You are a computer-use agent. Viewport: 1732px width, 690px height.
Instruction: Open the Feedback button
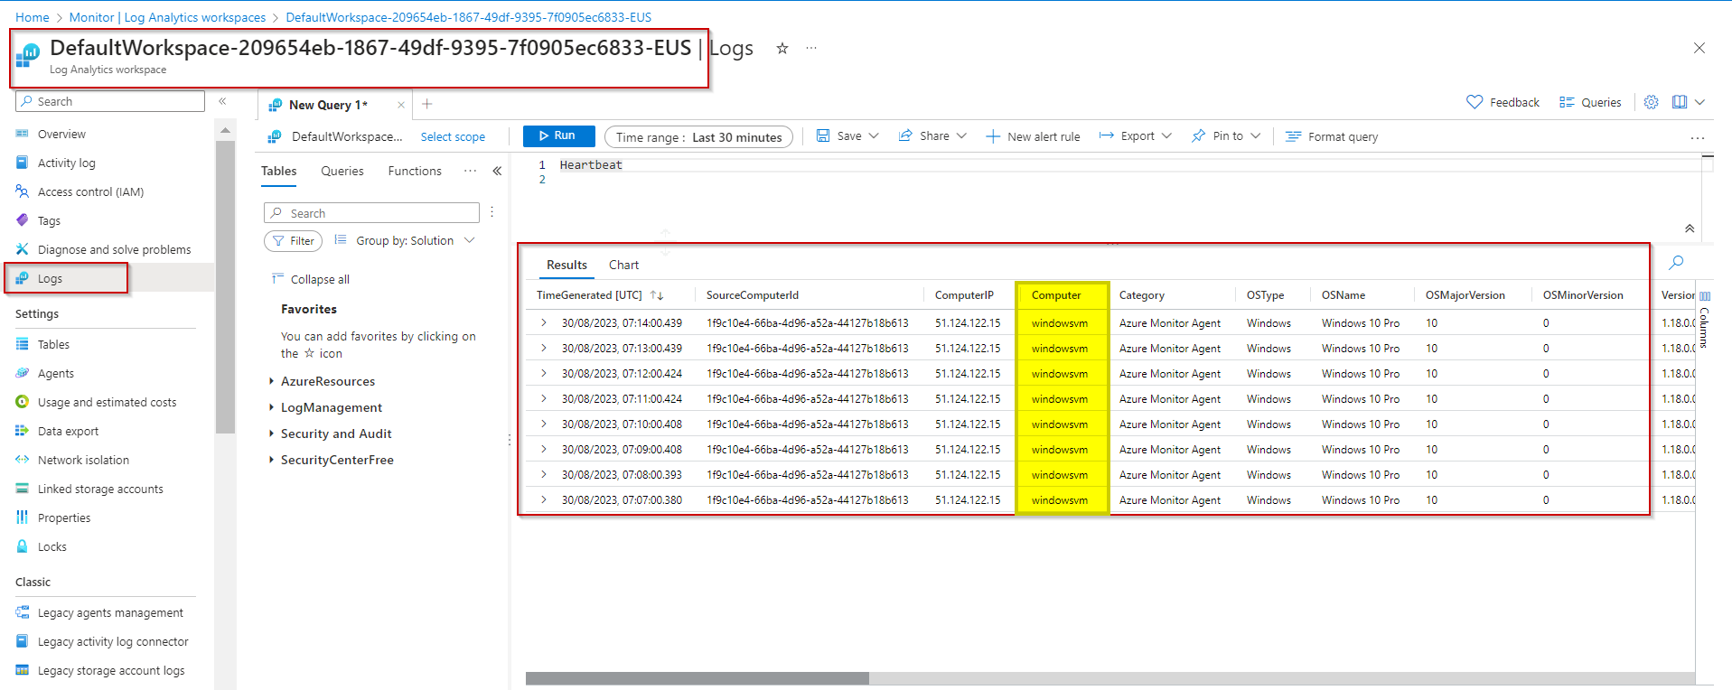click(x=1503, y=102)
